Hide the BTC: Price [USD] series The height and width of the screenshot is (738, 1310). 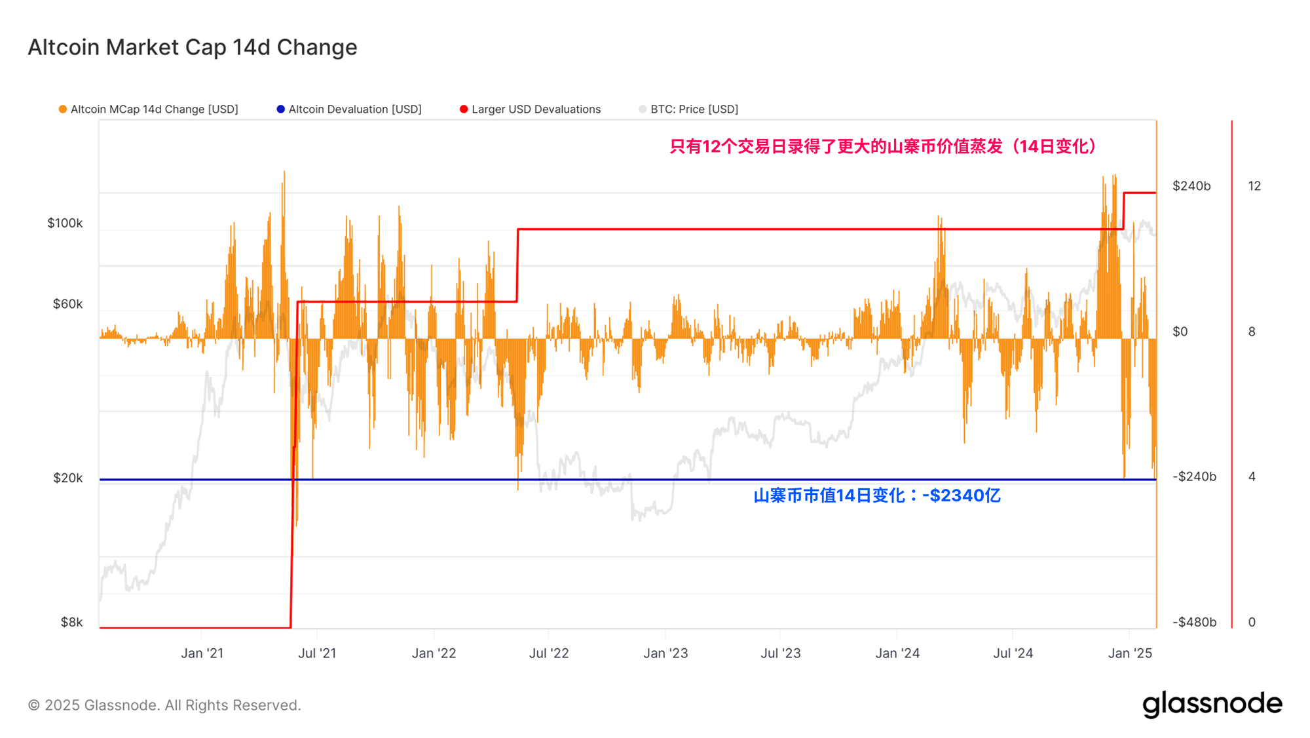coord(694,109)
